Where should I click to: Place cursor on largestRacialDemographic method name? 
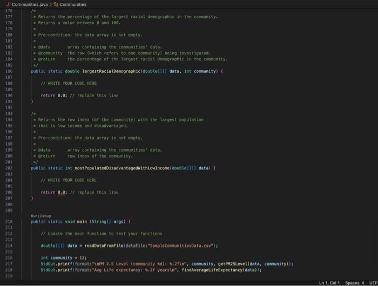pyautogui.click(x=111, y=71)
